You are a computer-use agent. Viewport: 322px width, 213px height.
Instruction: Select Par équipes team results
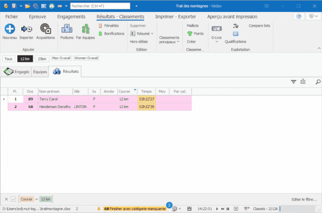click(x=85, y=29)
